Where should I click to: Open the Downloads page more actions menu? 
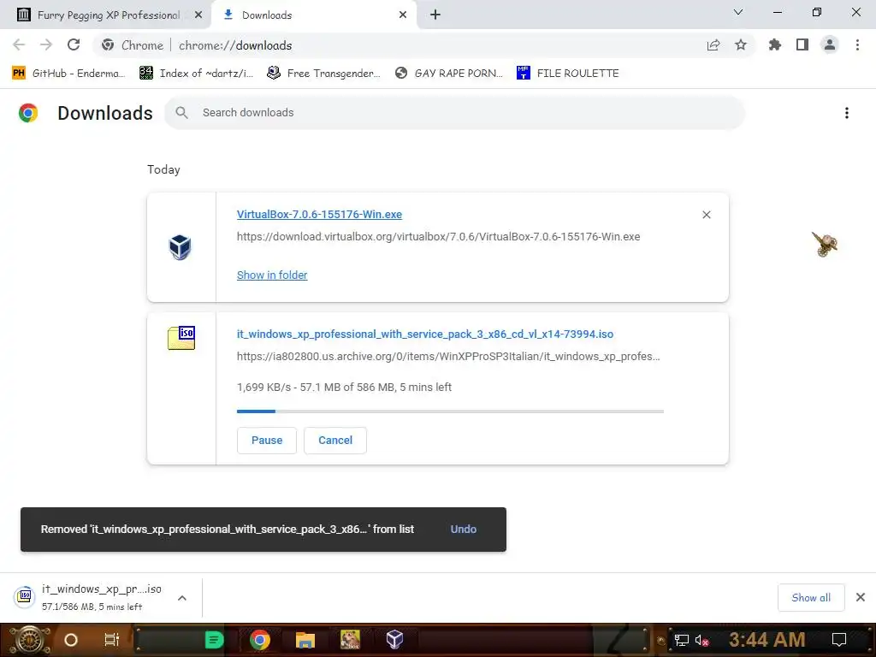(847, 113)
